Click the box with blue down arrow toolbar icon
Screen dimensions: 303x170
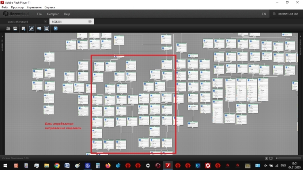[x=39, y=29]
